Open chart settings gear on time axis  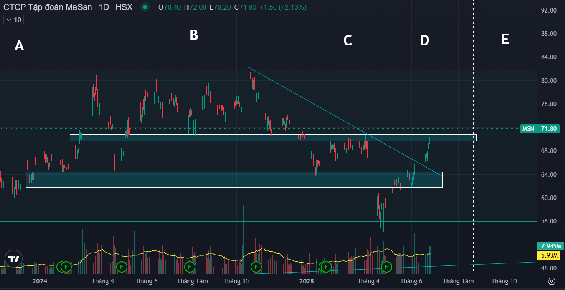(x=552, y=281)
